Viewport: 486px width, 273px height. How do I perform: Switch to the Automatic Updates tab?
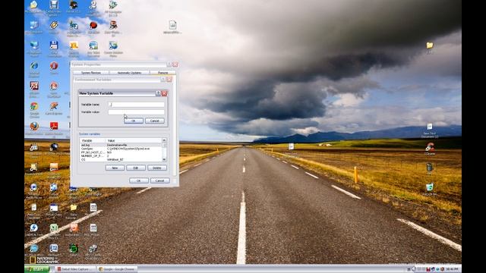(130, 73)
